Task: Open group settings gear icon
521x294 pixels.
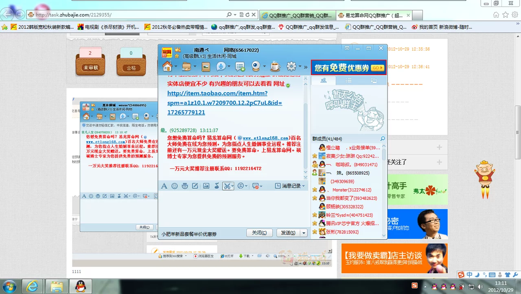Action: (x=291, y=66)
